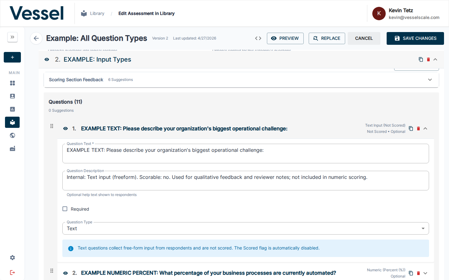449x280 pixels.
Task: Delete the EXAMPLE TEXT question
Action: tap(418, 128)
